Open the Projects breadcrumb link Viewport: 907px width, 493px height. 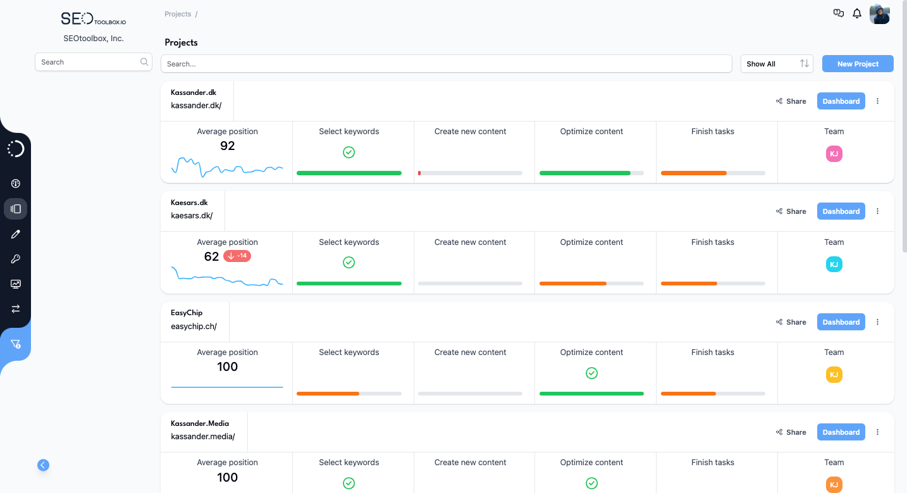click(x=177, y=13)
